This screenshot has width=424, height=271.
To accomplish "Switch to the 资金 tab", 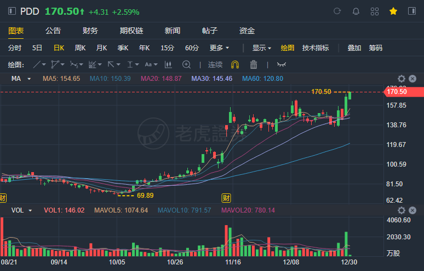I will [x=247, y=31].
